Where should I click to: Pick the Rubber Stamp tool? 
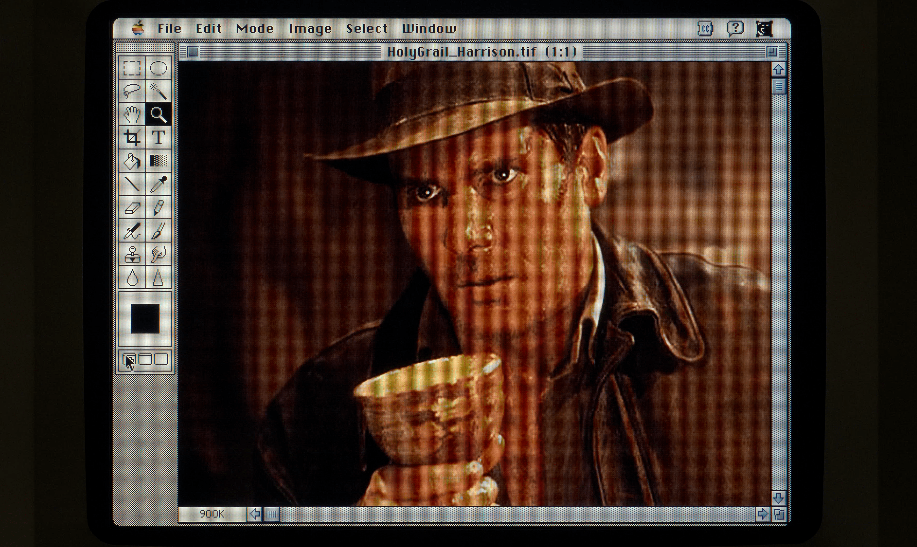tap(132, 254)
